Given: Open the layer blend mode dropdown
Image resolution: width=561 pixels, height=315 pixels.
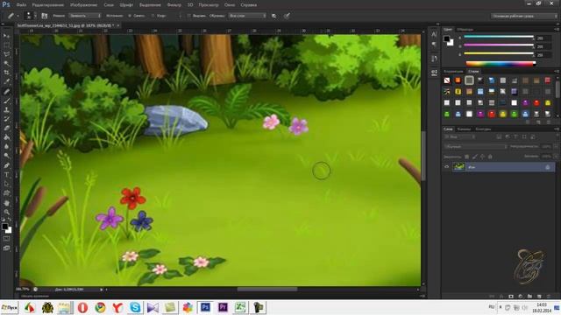Looking at the screenshot, I should tap(475, 146).
